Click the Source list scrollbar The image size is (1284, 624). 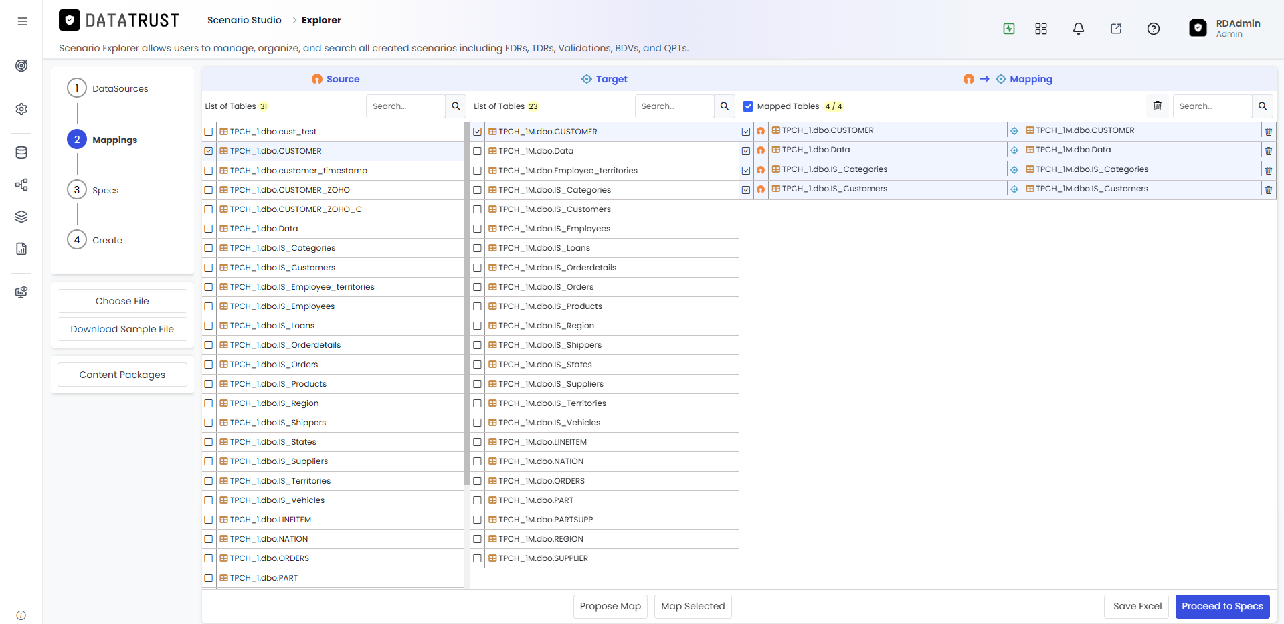point(466,304)
